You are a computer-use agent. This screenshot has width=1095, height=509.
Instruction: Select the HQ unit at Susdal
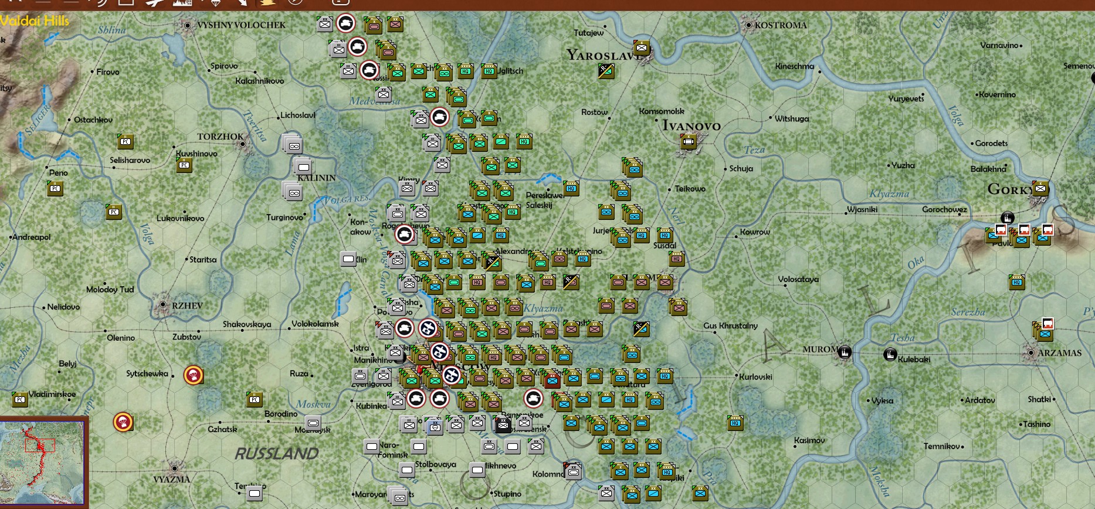pyautogui.click(x=665, y=235)
